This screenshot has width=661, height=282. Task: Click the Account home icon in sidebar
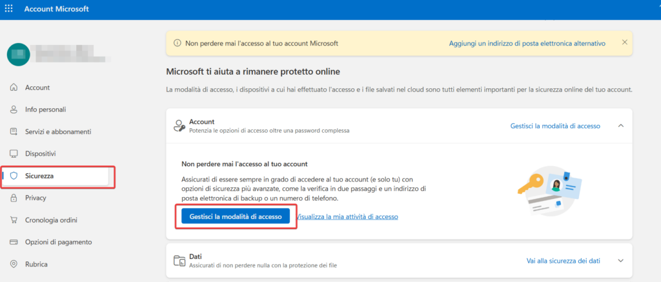click(14, 88)
